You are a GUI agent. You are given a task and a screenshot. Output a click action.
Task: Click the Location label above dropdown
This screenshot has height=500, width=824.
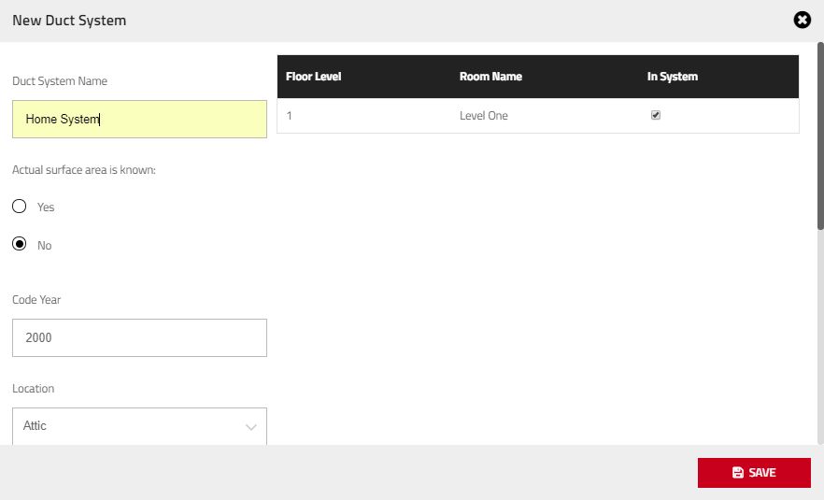click(x=34, y=389)
